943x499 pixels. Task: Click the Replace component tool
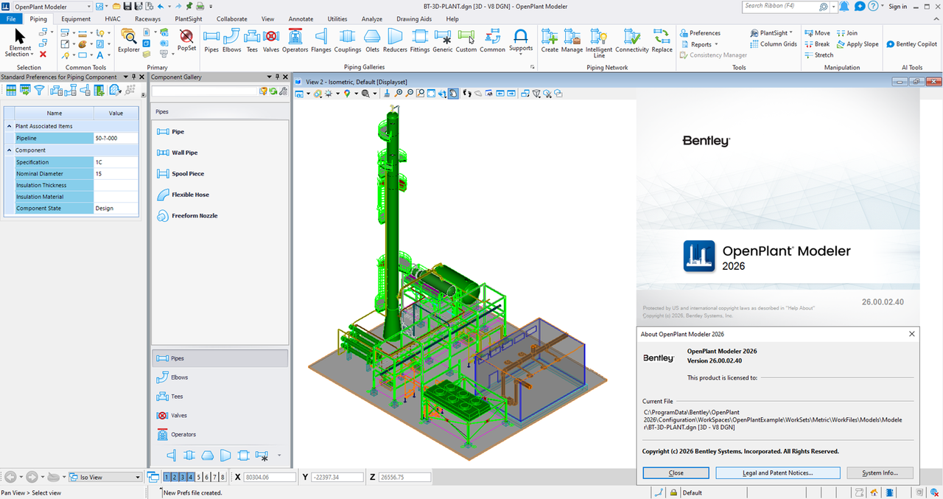click(662, 41)
